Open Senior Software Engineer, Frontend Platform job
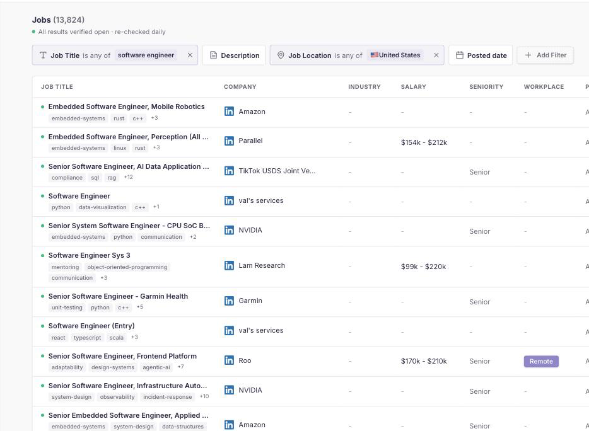 [122, 356]
